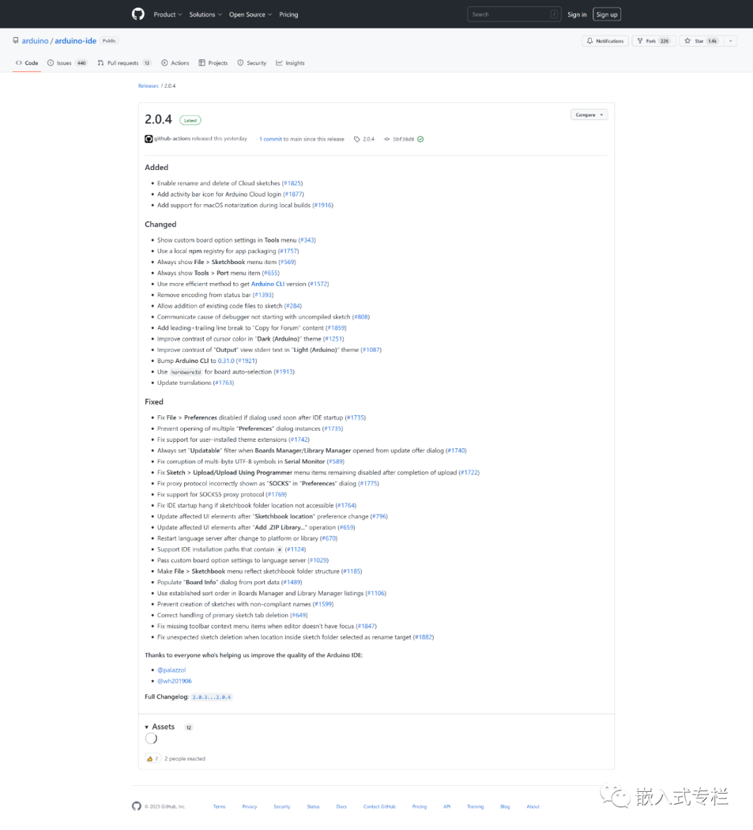This screenshot has width=753, height=830.
Task: Open the footer Training link
Action: [x=475, y=807]
